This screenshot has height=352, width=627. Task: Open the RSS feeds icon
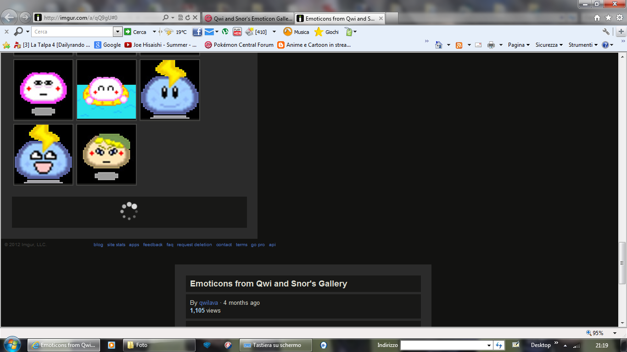(459, 45)
